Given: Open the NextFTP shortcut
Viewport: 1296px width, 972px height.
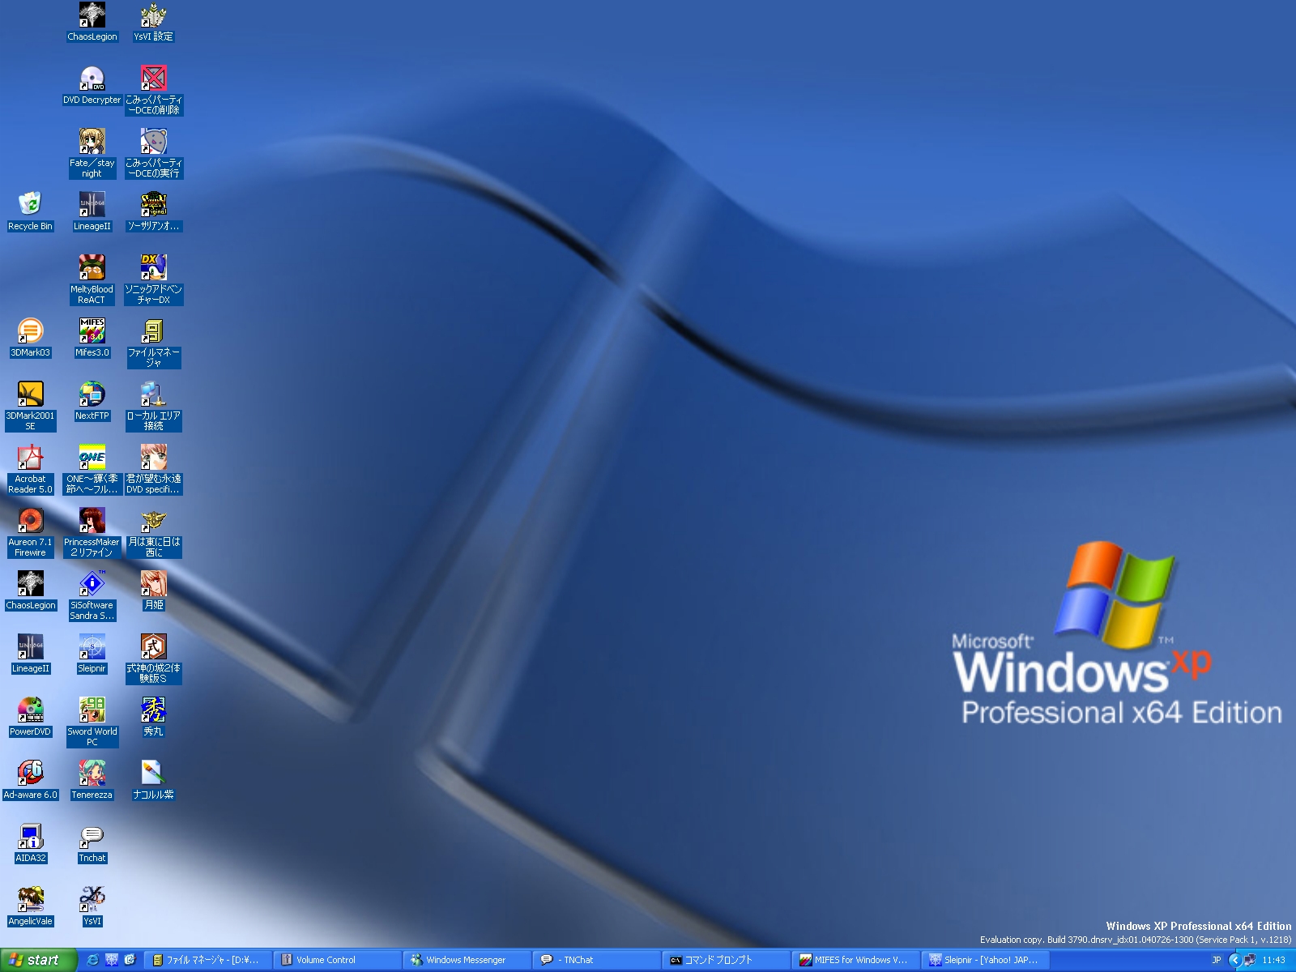Looking at the screenshot, I should click(x=92, y=394).
